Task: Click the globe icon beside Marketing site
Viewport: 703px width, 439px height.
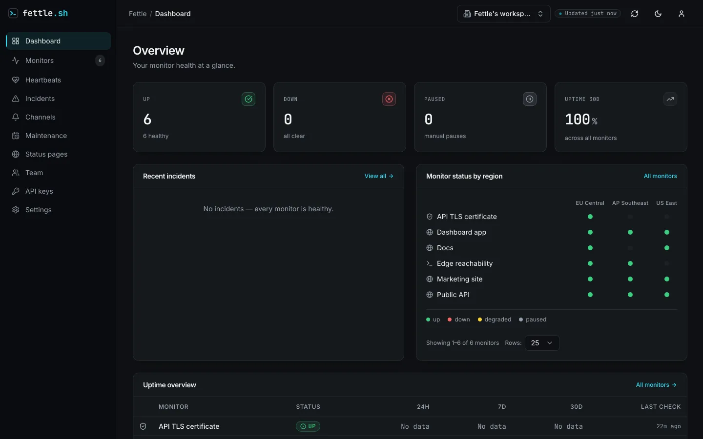Action: click(x=430, y=279)
